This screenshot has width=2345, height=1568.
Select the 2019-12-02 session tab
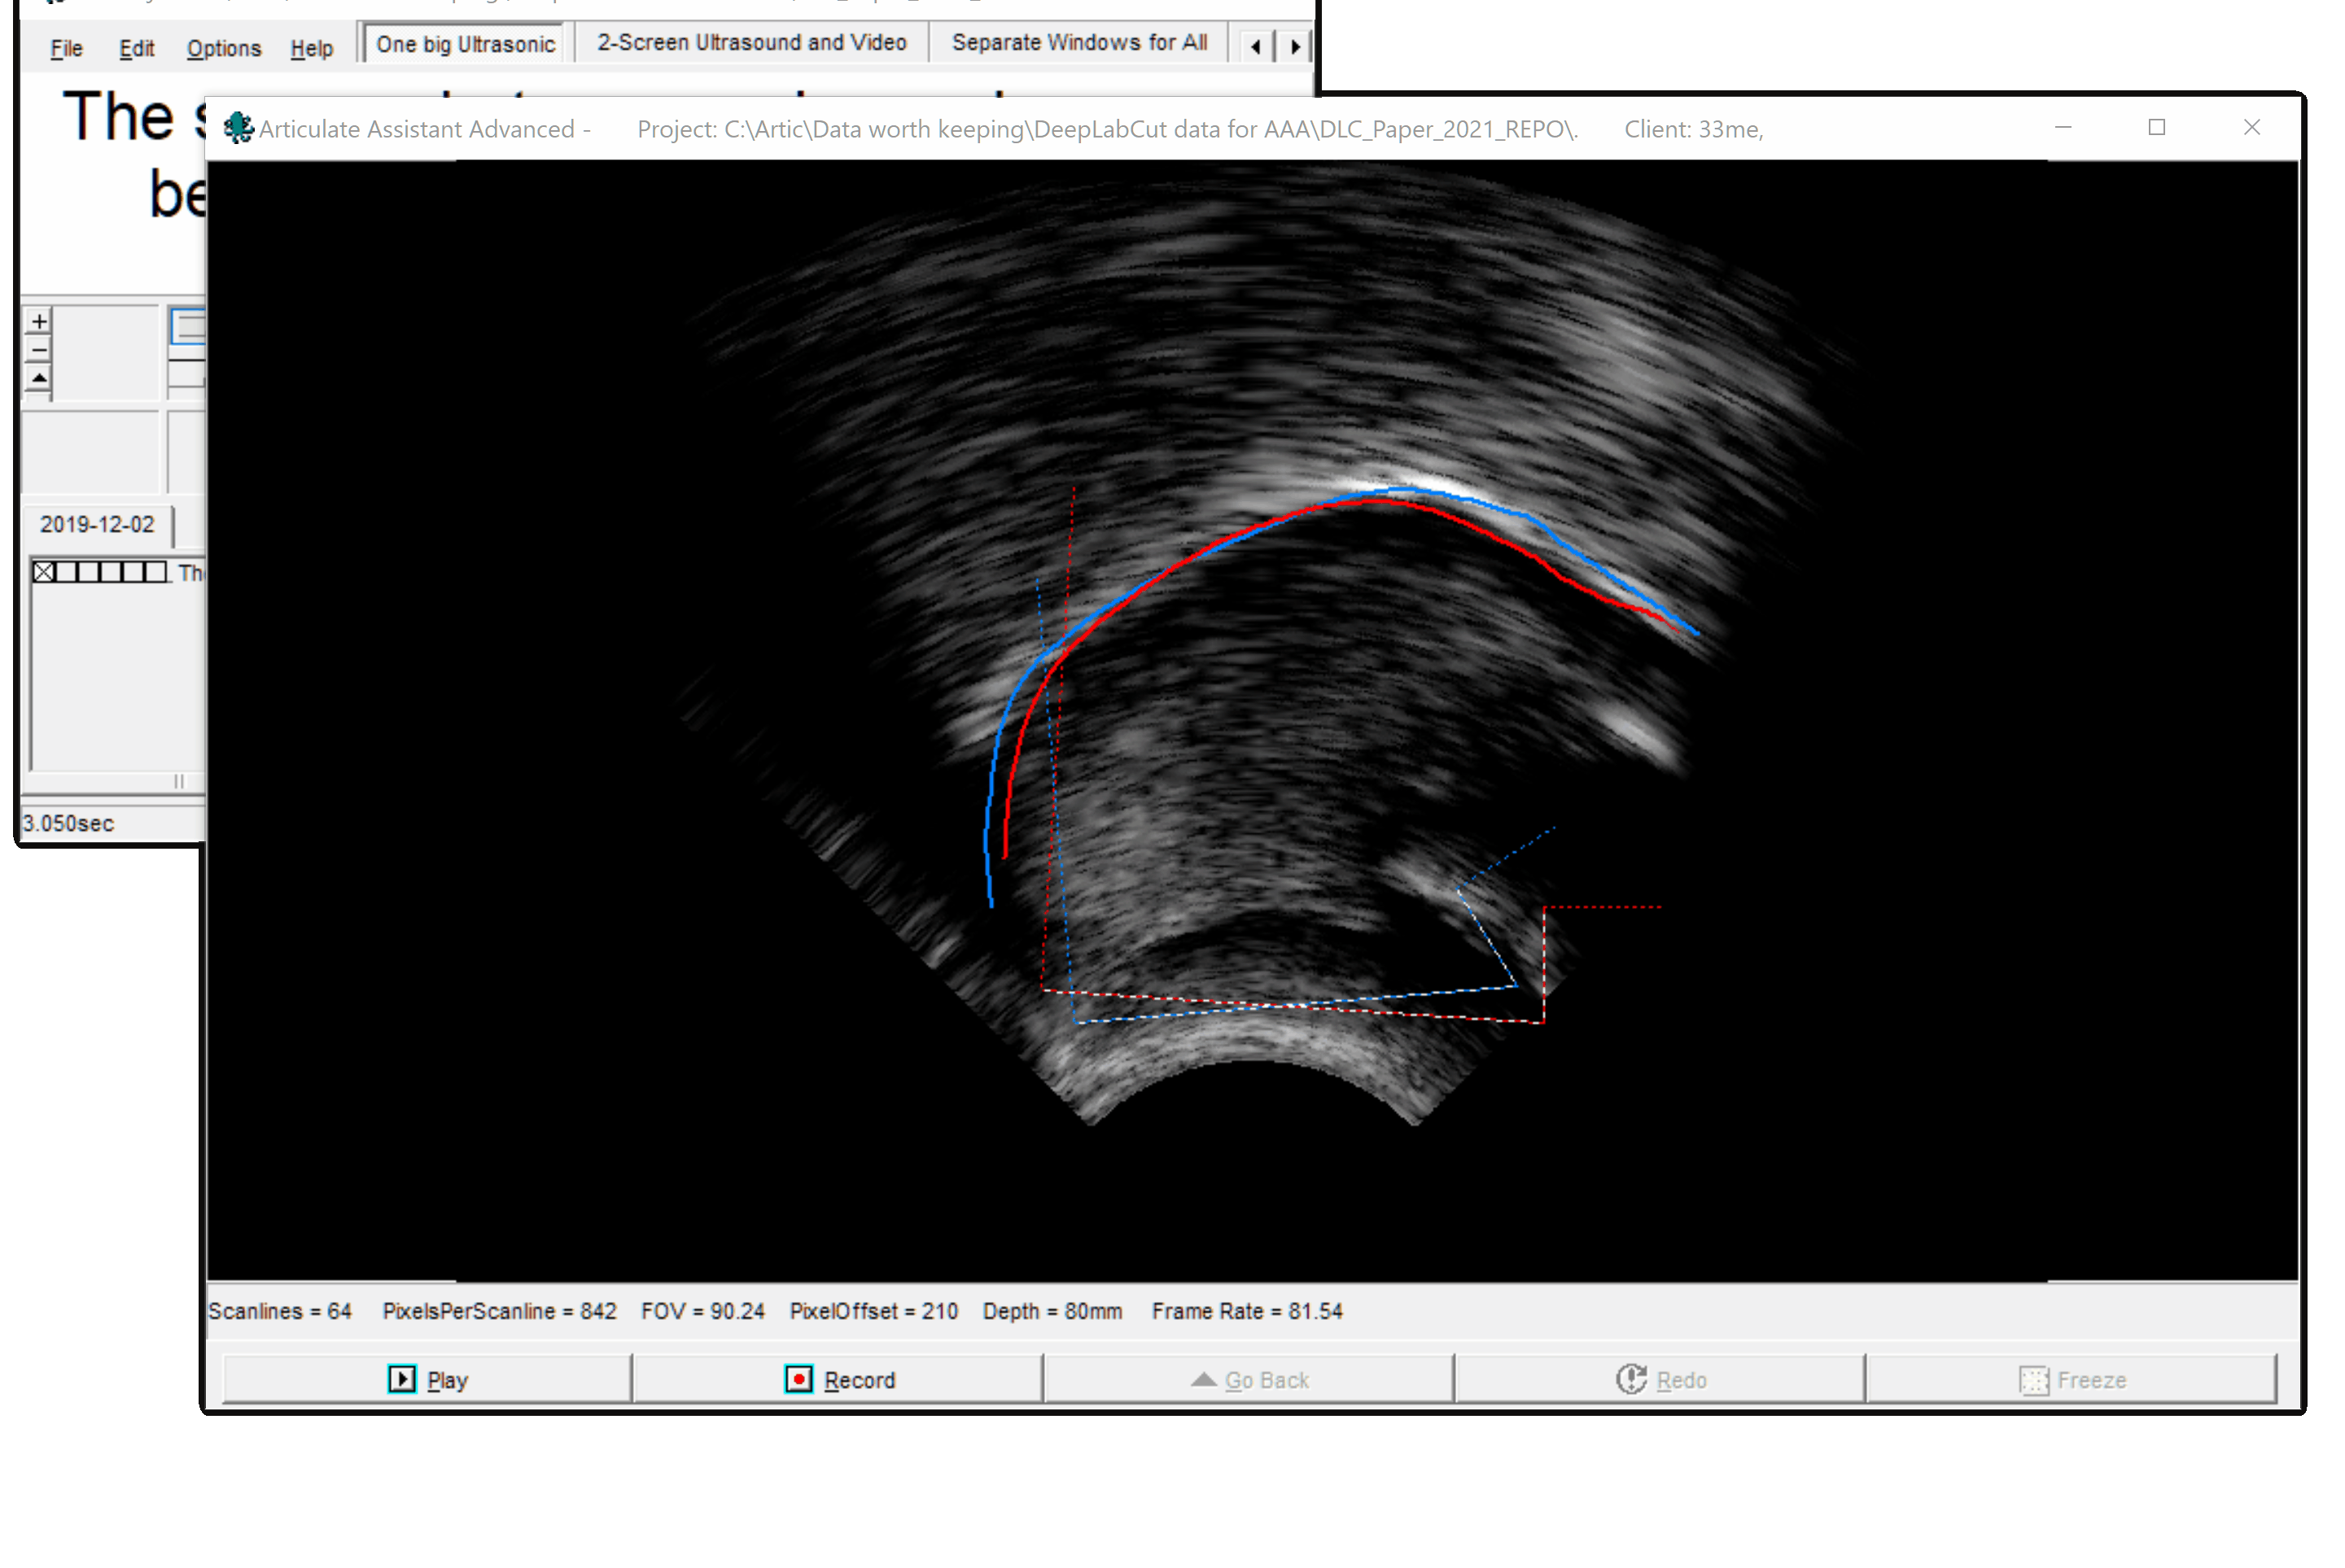click(97, 524)
